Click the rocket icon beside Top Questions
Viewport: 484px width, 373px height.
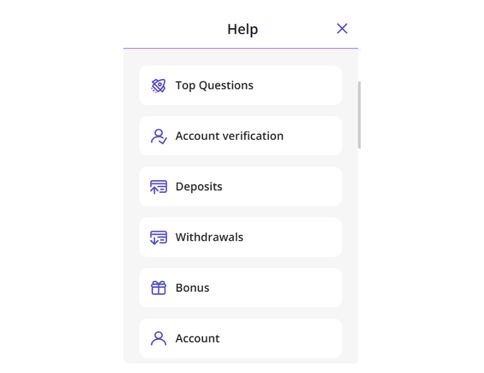coord(158,86)
